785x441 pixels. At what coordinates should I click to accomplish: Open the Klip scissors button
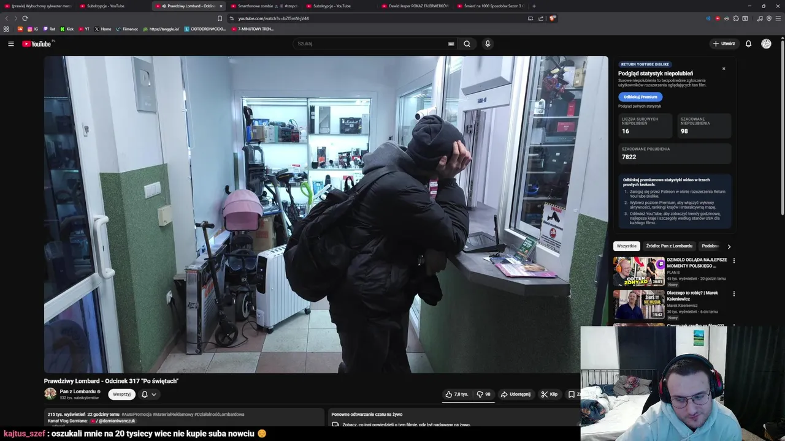tap(549, 394)
